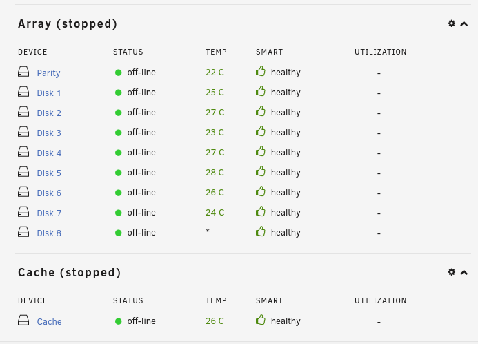Click the Cache SMART thumbs-up icon
The image size is (478, 344).
tap(261, 320)
